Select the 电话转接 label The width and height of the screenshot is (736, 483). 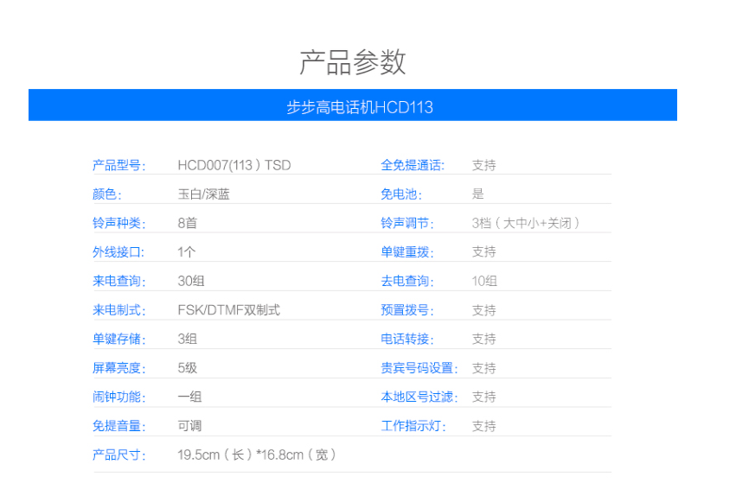[407, 339]
